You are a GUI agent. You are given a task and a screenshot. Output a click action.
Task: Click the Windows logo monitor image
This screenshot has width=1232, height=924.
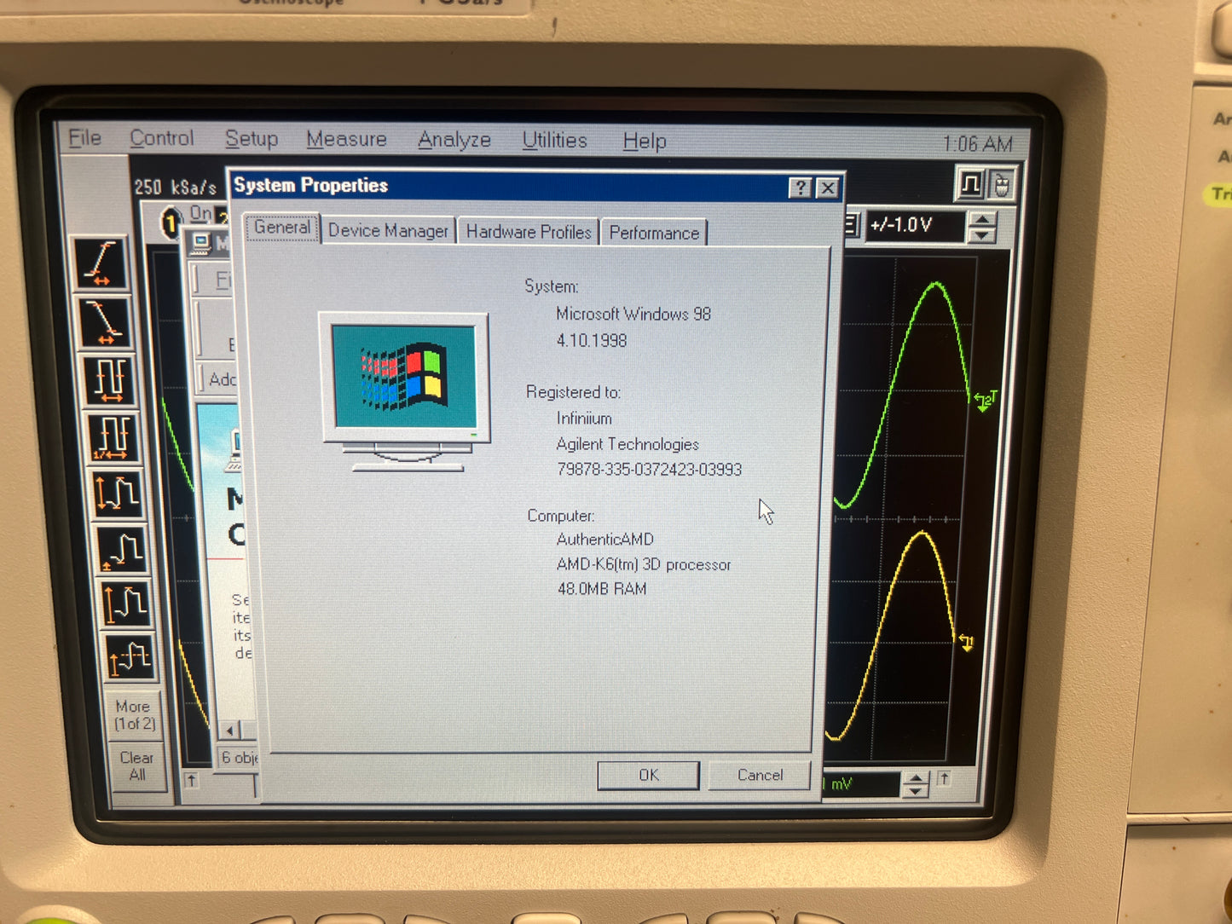coord(406,392)
